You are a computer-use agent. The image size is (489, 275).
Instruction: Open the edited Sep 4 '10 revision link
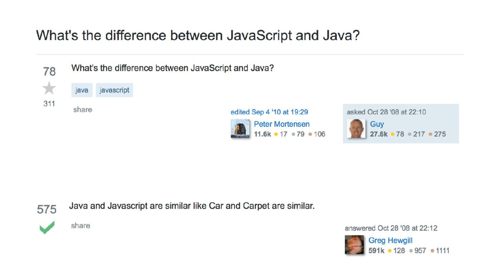pos(269,112)
